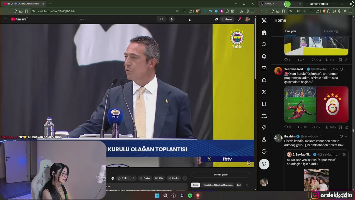This screenshot has width=355, height=200.
Task: Open X Communities in the sidebar
Action: 264,116
